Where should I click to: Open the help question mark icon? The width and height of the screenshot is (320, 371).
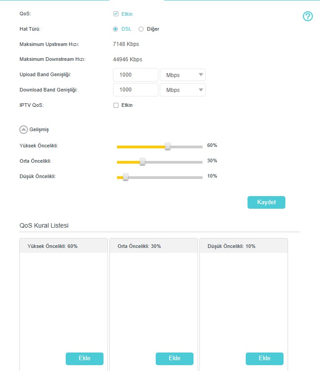(308, 17)
